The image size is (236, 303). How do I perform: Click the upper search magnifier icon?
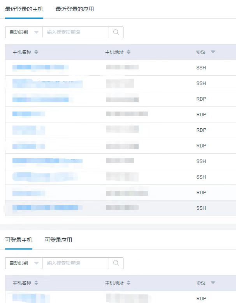116,32
